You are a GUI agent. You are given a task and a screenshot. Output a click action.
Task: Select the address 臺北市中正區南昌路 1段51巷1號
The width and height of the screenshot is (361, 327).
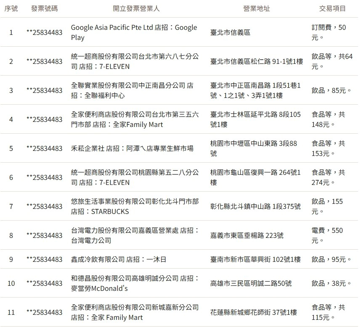tap(255, 90)
